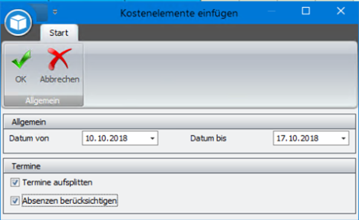Viewport: 359px width, 220px height.
Task: Select the Termine section header bar
Action: pyautogui.click(x=179, y=166)
